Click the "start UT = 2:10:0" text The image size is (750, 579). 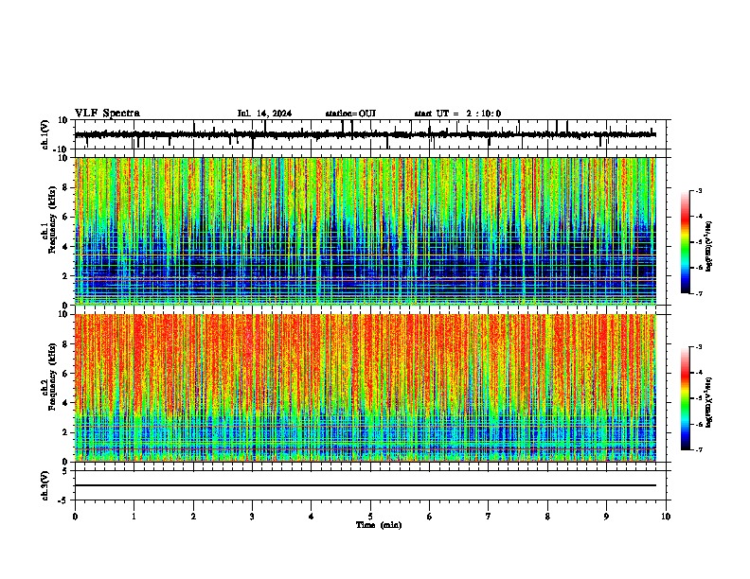coord(457,114)
